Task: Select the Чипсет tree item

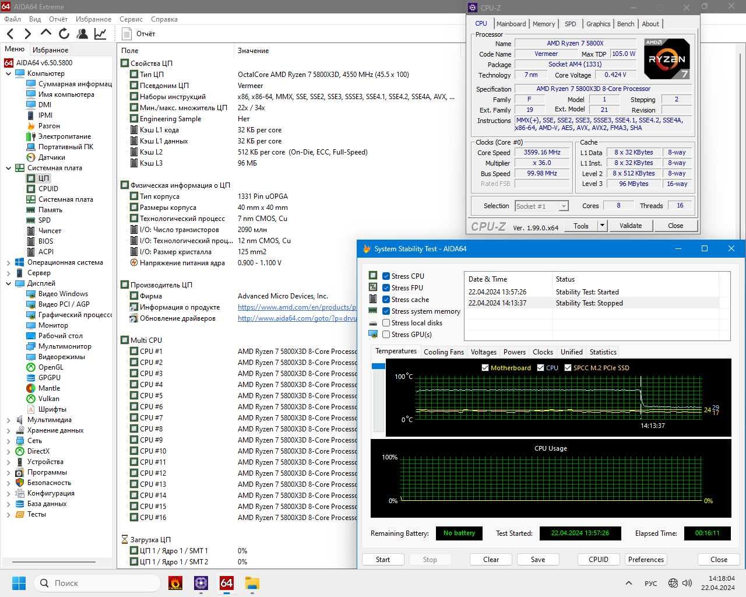Action: 50,231
